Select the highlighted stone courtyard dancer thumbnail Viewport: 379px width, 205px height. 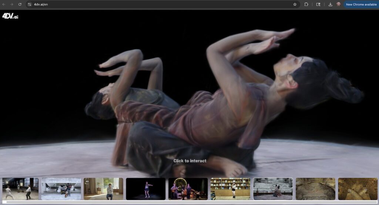[x=273, y=189]
